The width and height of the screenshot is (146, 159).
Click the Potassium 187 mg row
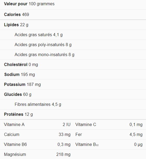[73, 84]
